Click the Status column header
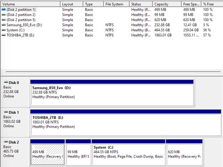This screenshot has height=167, width=223. click(x=141, y=4)
